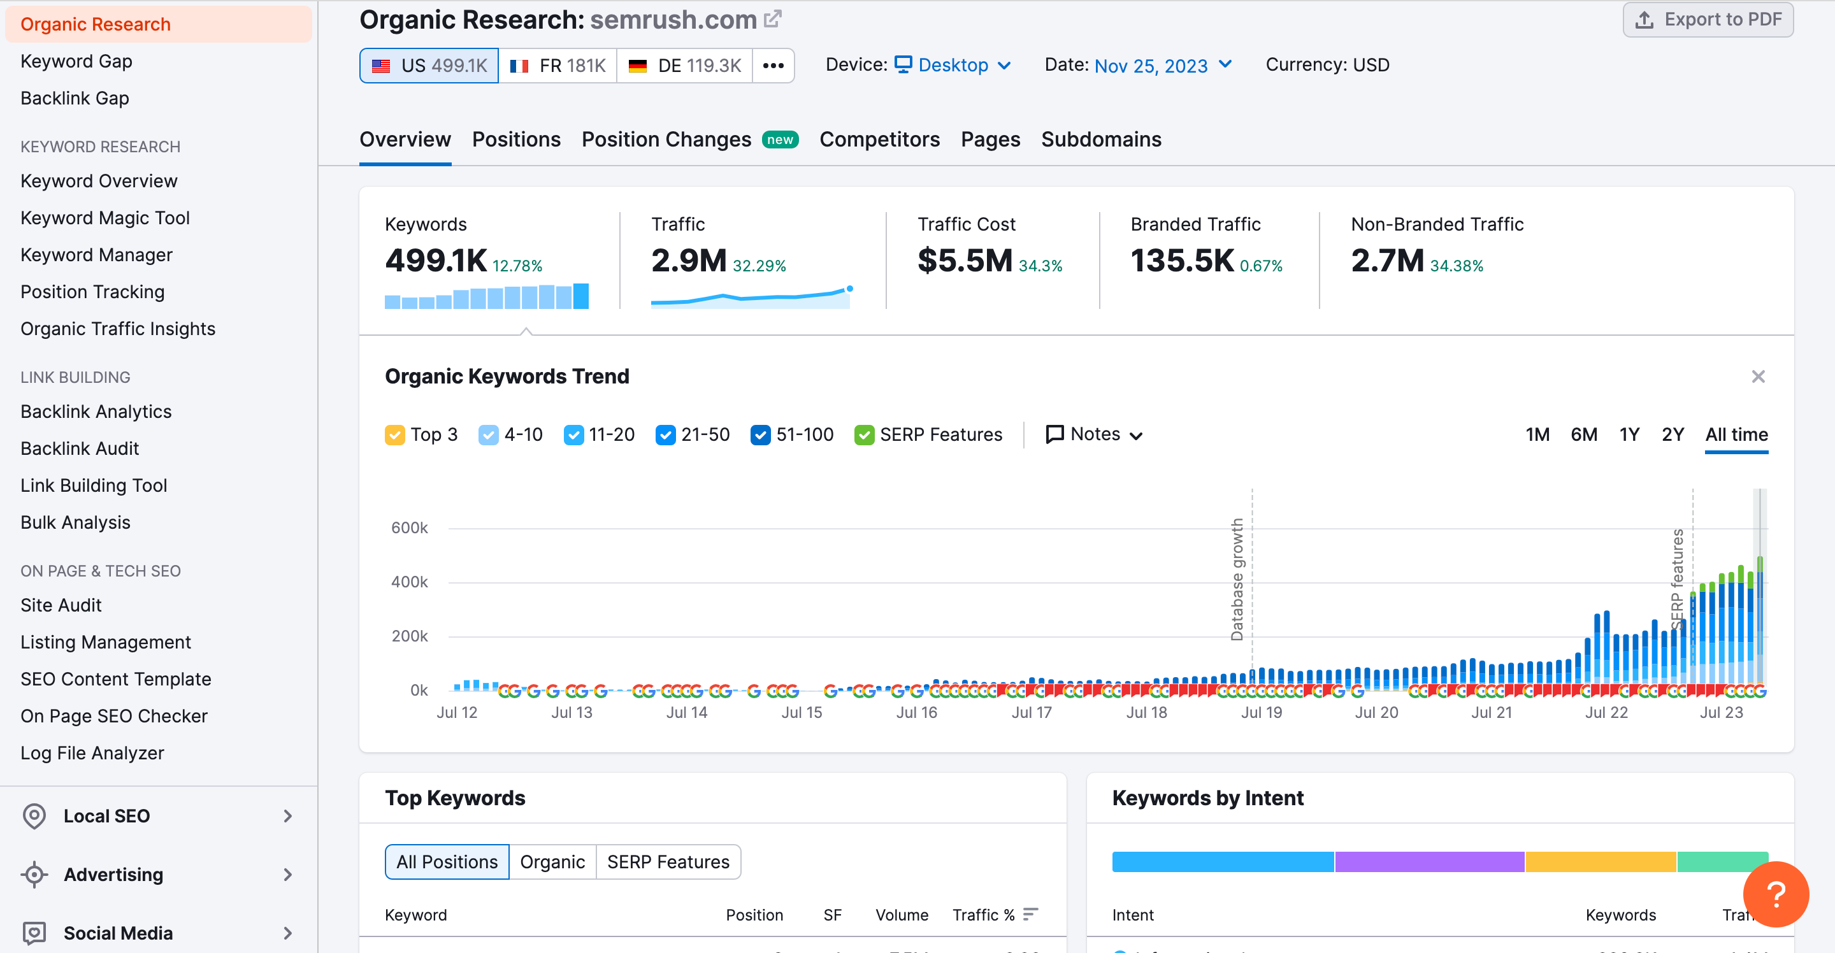Toggle the 51-100 positions checkbox
This screenshot has height=953, width=1835.
point(760,434)
